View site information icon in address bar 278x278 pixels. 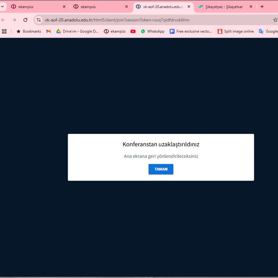point(39,20)
